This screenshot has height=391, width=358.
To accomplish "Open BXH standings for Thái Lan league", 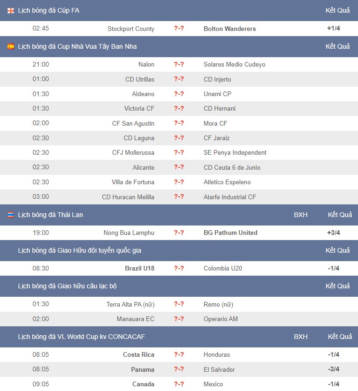I will [301, 215].
